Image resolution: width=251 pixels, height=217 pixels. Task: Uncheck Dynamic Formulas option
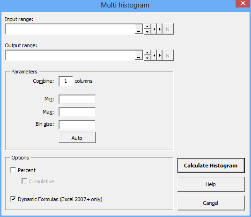coord(13,199)
